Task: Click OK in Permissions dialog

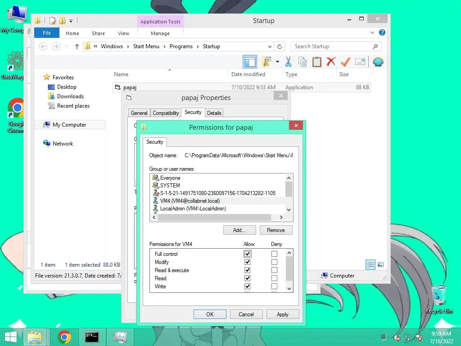Action: coord(210,314)
